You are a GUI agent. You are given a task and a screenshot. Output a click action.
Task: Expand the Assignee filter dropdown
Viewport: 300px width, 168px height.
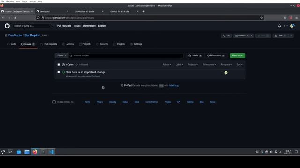point(226,65)
